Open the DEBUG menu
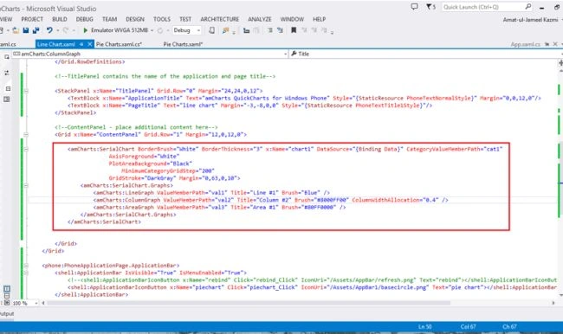The height and width of the screenshot is (334, 563). (x=84, y=19)
